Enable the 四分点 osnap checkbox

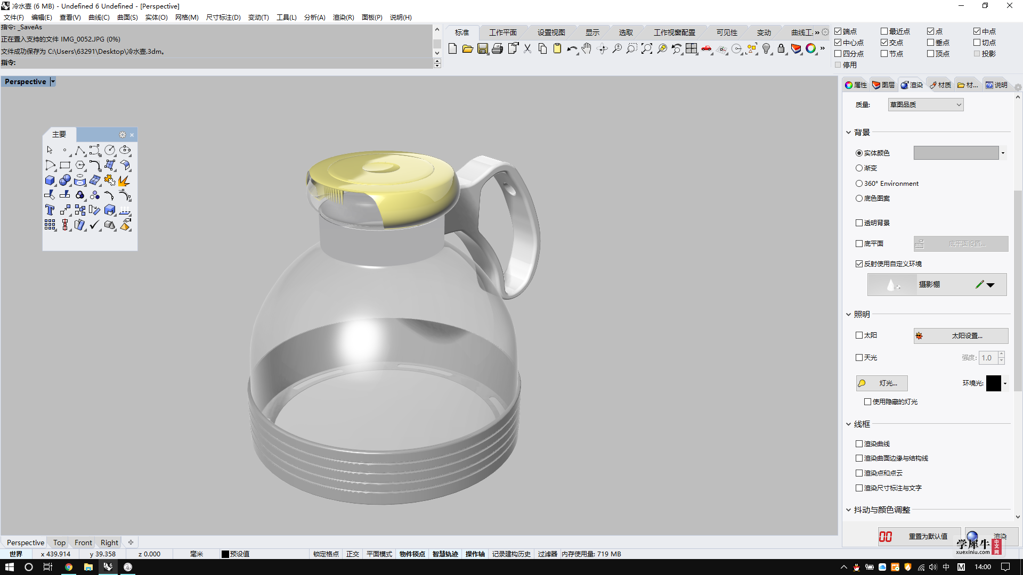click(838, 54)
